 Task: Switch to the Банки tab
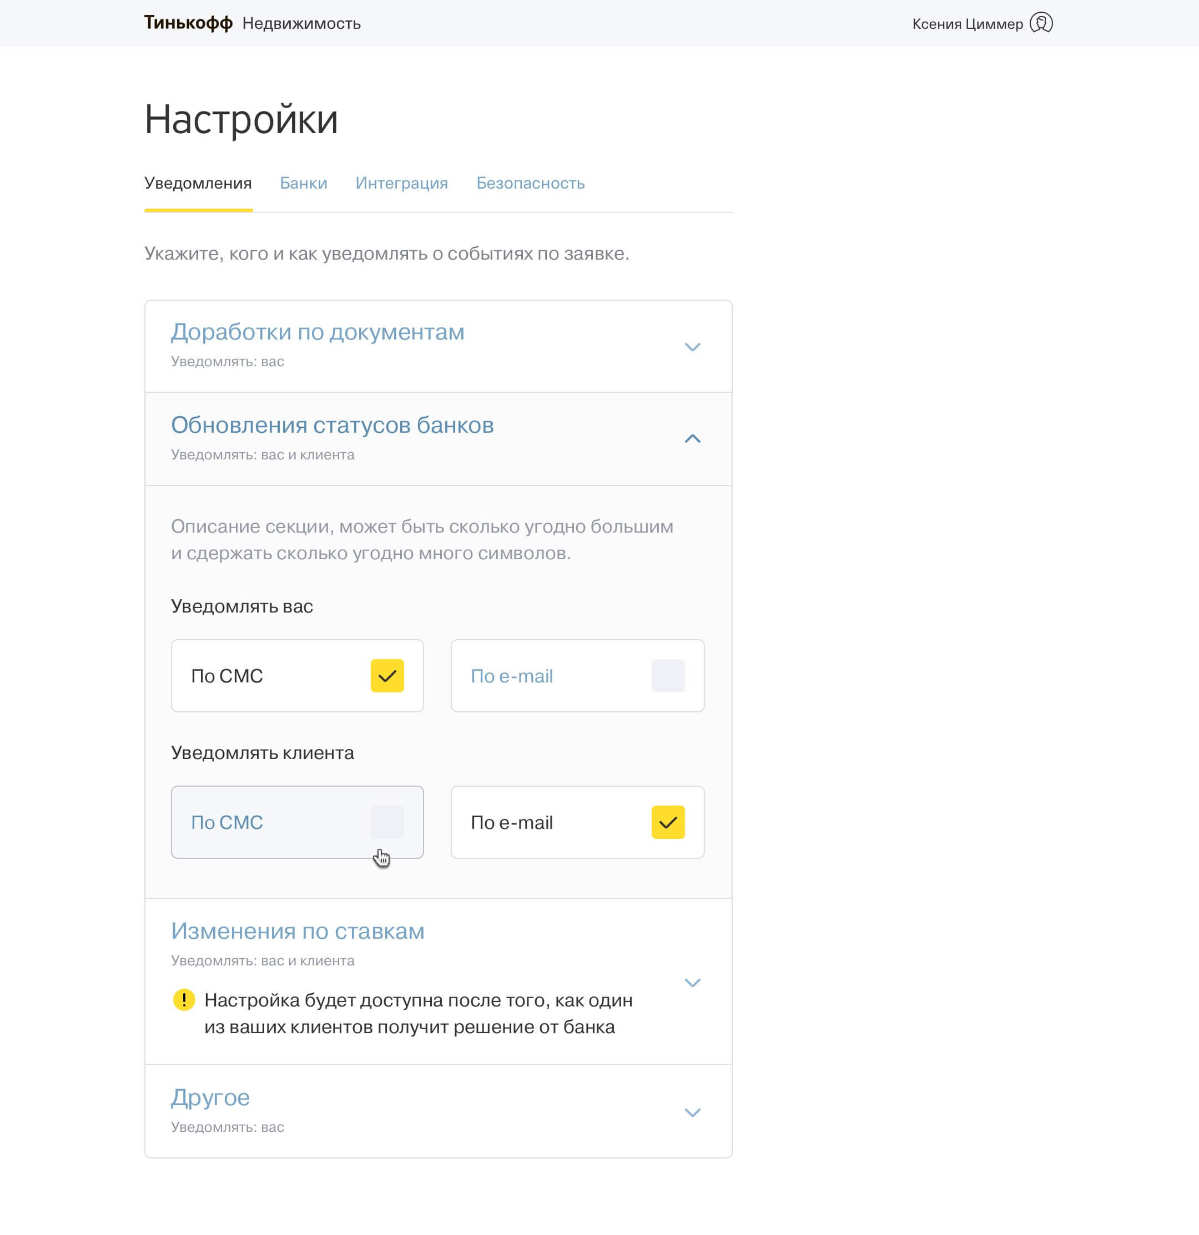coord(303,183)
